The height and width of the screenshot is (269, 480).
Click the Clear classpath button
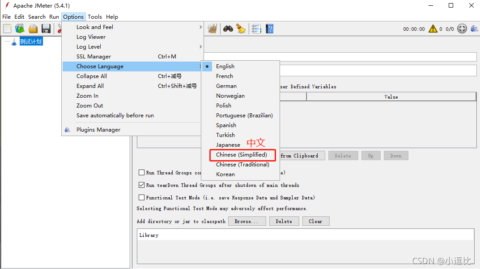[316, 221]
